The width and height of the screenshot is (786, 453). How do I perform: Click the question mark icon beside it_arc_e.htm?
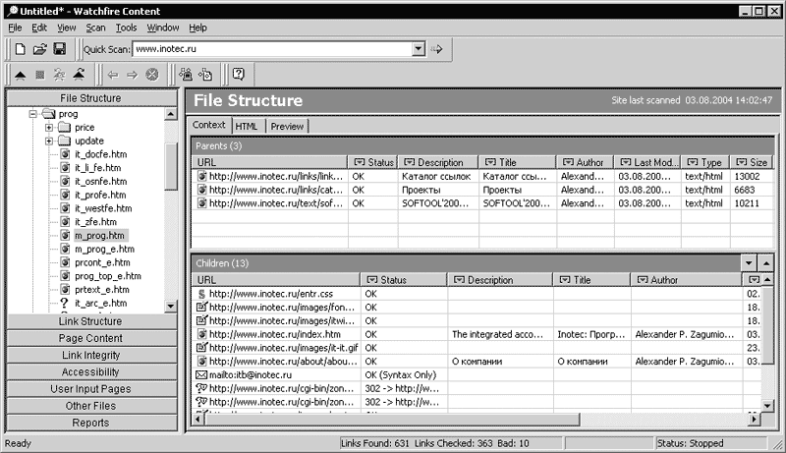64,303
